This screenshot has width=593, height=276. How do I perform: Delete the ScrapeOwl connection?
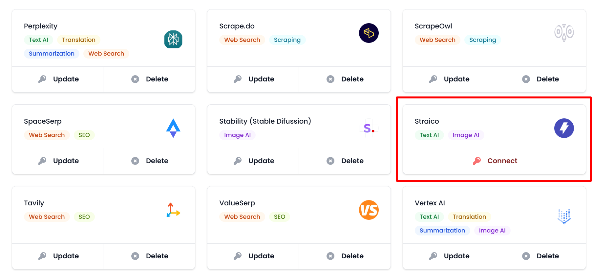coord(540,79)
